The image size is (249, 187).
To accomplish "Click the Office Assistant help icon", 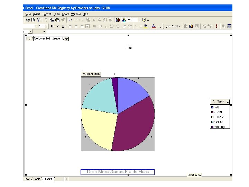I will 144,20.
